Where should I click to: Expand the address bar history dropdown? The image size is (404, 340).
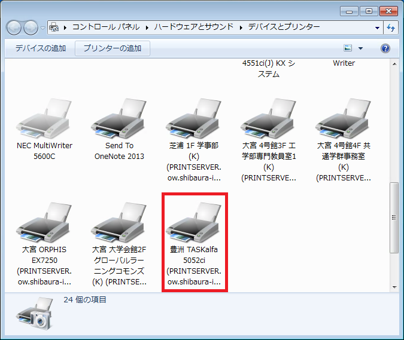point(377,27)
